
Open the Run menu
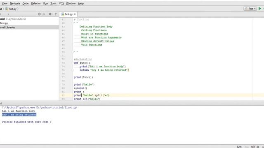click(45, 3)
